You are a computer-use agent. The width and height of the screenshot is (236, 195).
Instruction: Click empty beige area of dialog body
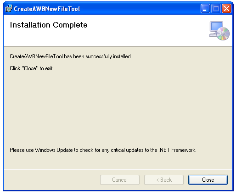[118, 107]
